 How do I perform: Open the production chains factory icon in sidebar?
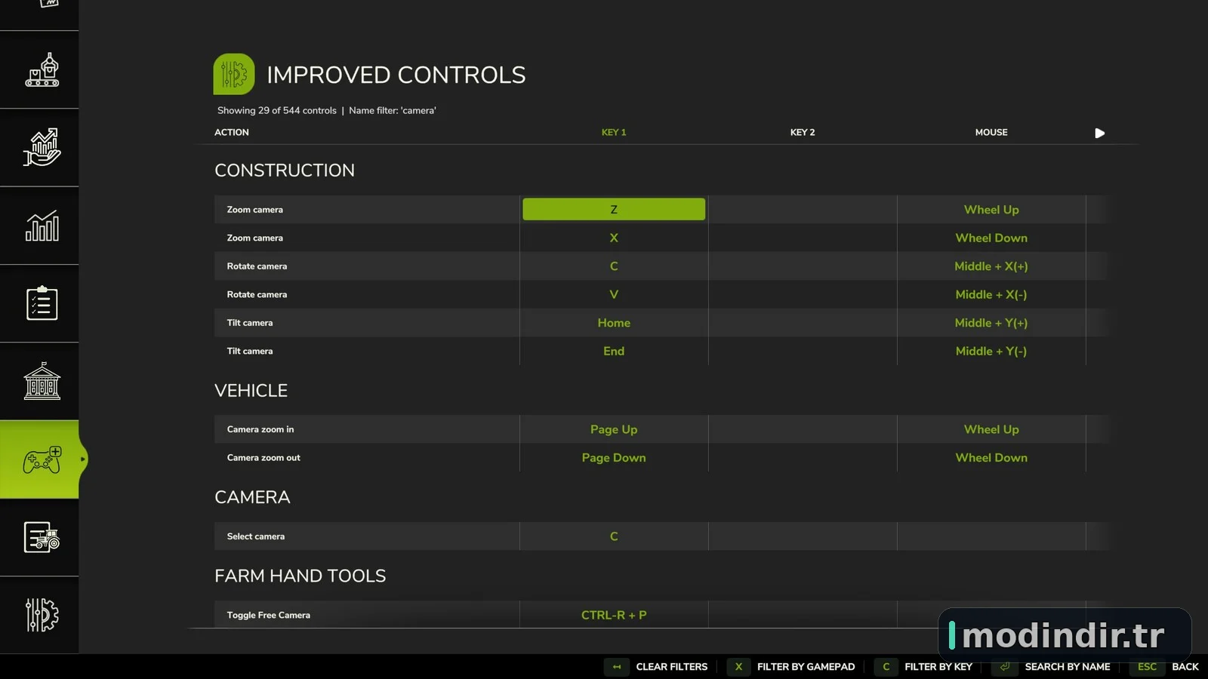[x=42, y=70]
